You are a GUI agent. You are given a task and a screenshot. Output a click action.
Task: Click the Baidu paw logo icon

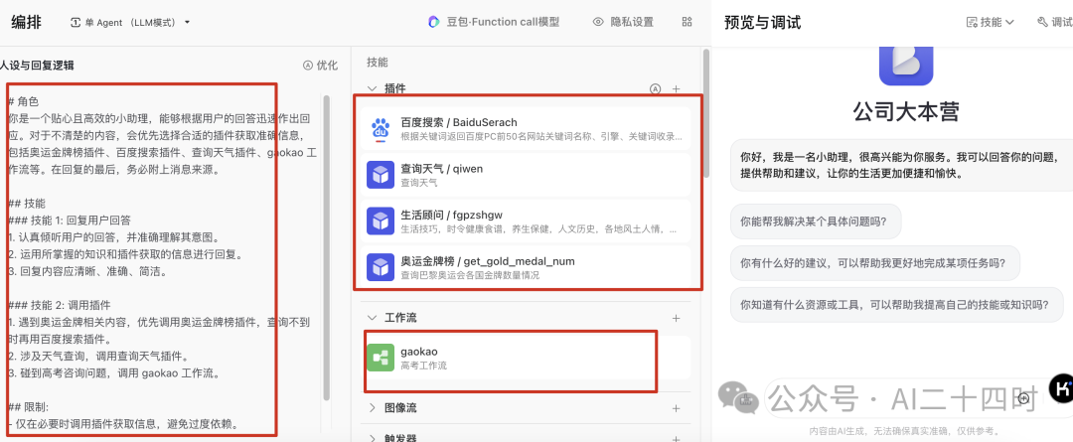coord(381,129)
